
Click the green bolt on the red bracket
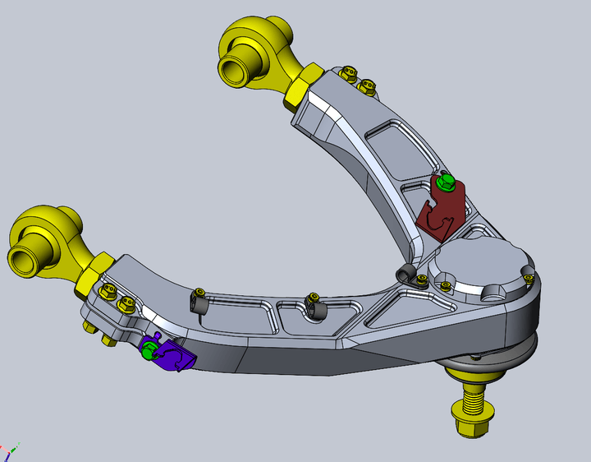click(447, 181)
